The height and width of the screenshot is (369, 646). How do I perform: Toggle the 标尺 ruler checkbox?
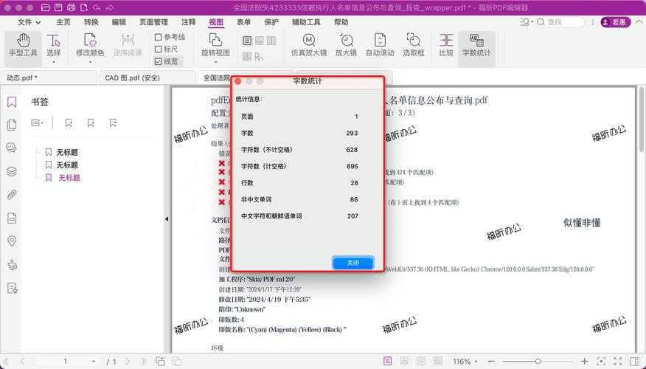pos(159,49)
